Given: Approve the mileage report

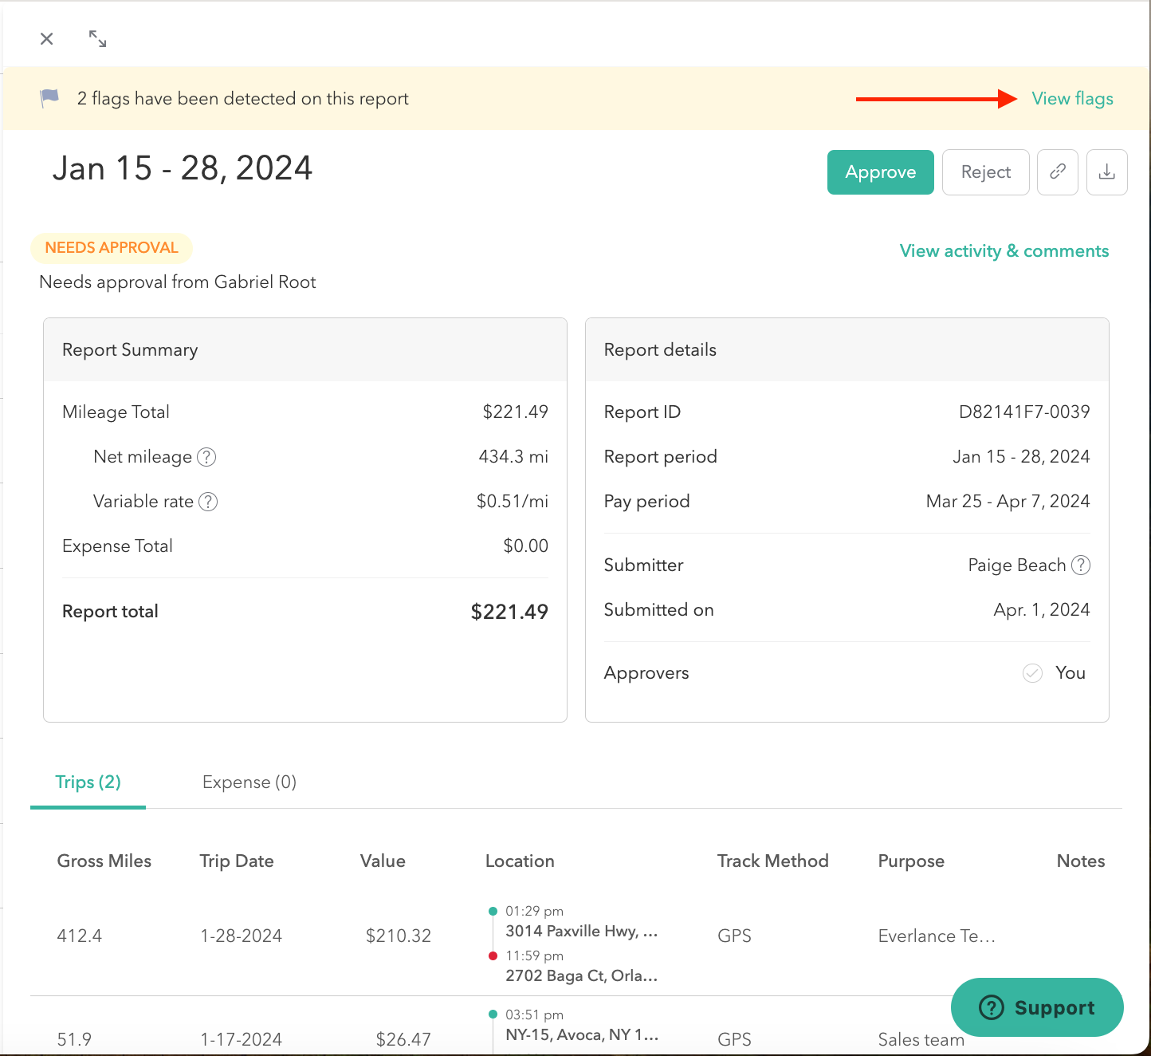Looking at the screenshot, I should click(880, 172).
